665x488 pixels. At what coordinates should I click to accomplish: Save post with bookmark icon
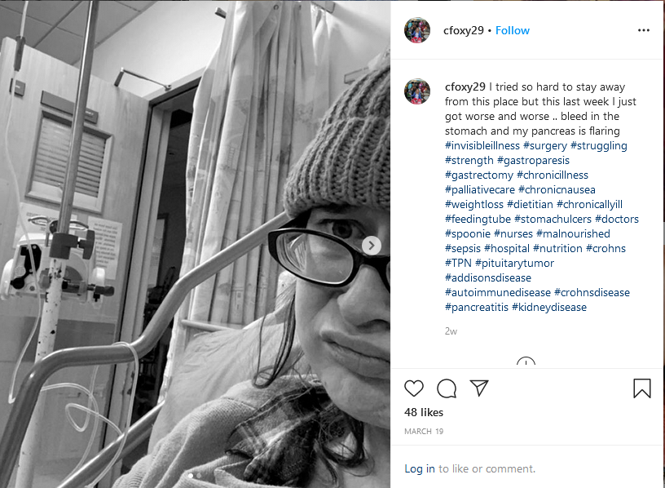tap(641, 388)
